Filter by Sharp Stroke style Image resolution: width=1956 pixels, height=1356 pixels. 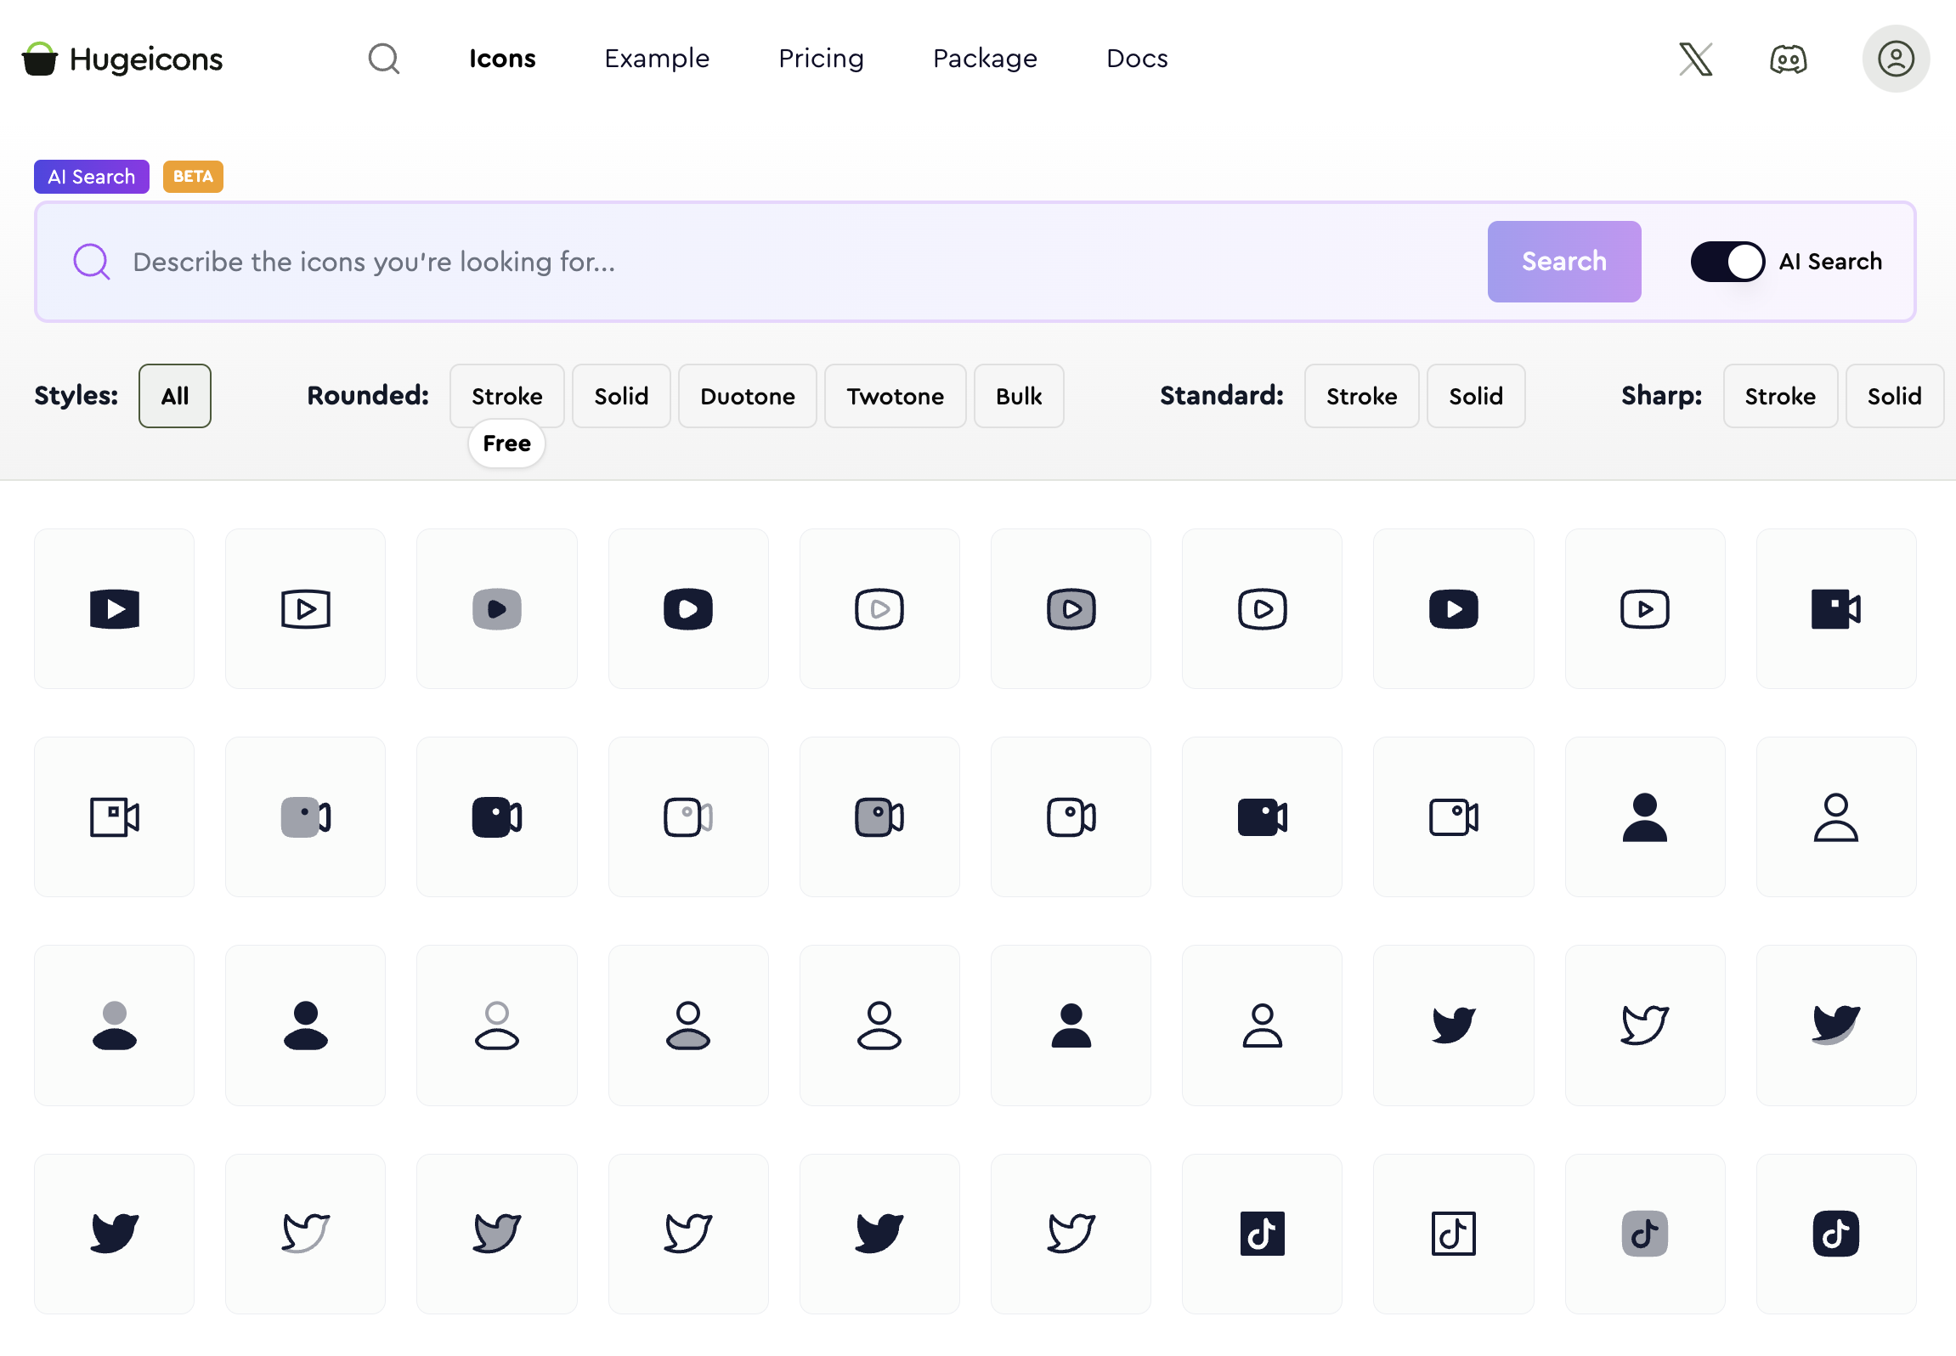click(x=1780, y=396)
